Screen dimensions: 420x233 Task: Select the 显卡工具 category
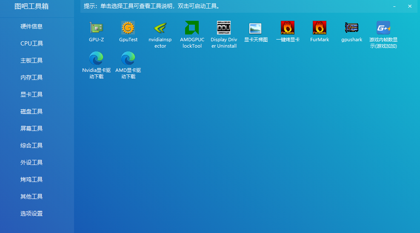[x=31, y=94]
